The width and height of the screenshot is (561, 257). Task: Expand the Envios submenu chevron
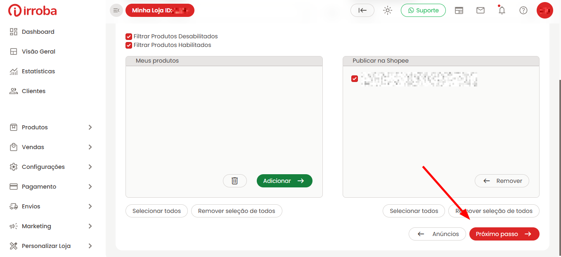(90, 206)
